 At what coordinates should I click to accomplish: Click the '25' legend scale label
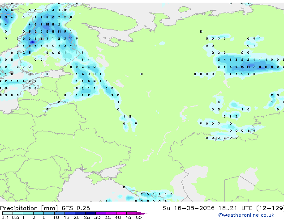[x=87, y=217]
